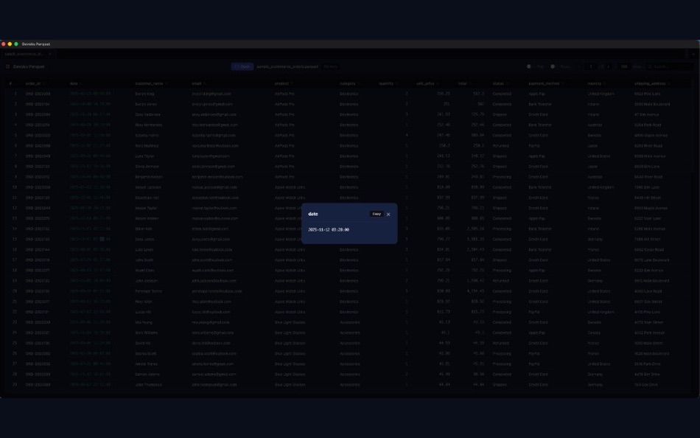Toggle the first switch in the top toolbar

point(528,66)
